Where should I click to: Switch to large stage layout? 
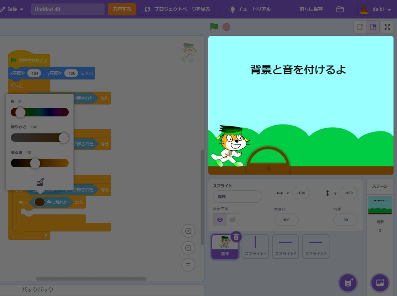(x=373, y=27)
